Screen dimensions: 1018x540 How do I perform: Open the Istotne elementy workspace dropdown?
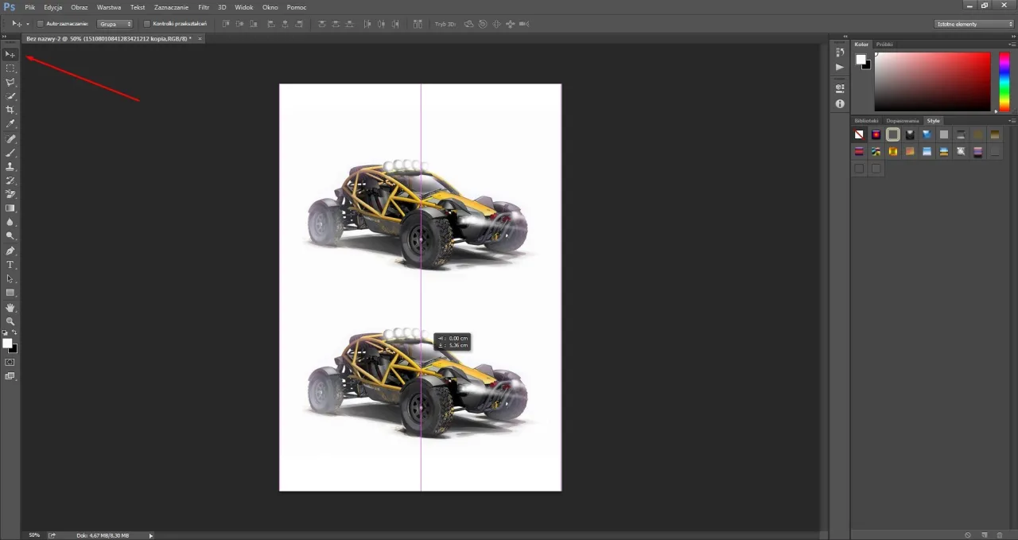[x=973, y=24]
